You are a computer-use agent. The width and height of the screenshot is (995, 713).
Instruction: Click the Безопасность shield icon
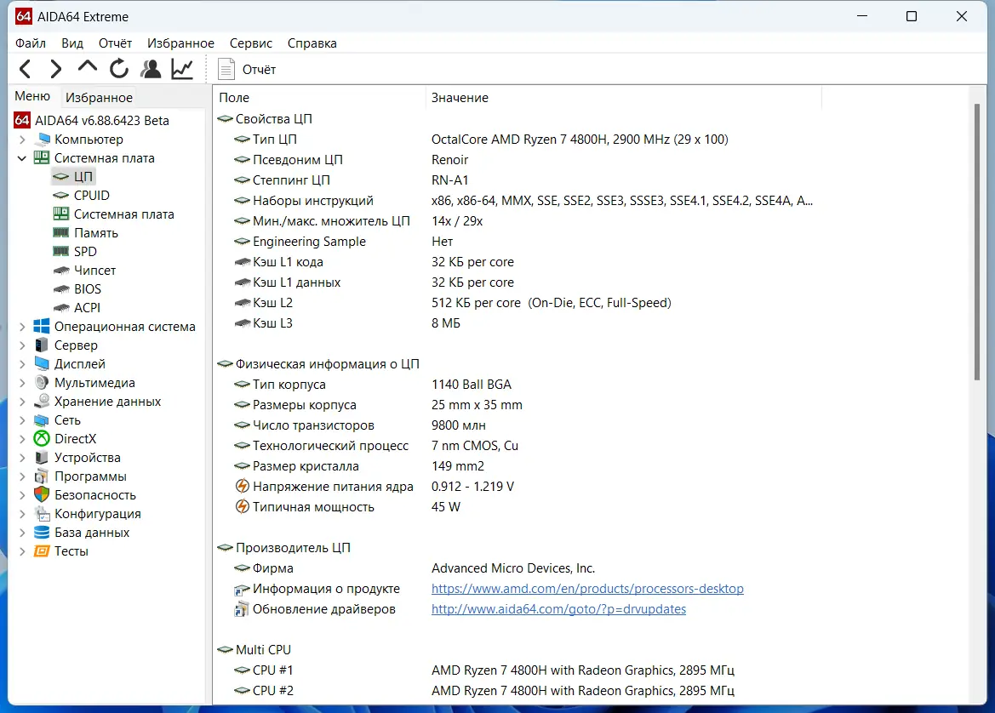[41, 495]
